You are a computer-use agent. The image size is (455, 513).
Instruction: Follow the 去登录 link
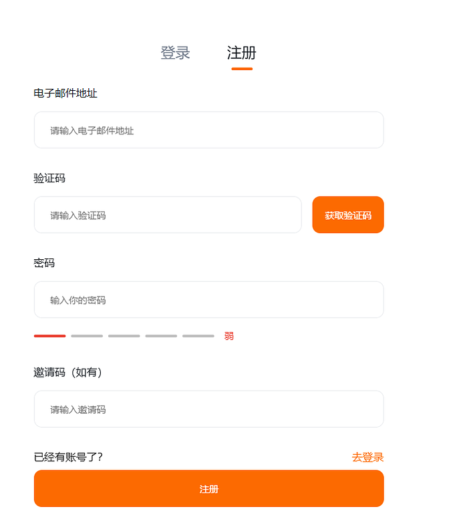pos(367,458)
